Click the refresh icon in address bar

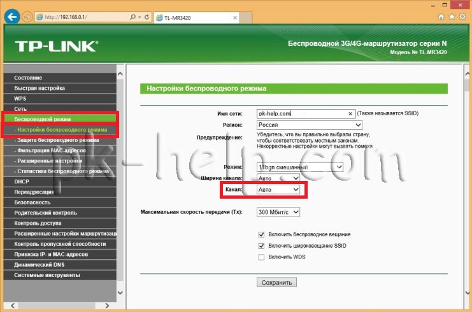(x=147, y=17)
